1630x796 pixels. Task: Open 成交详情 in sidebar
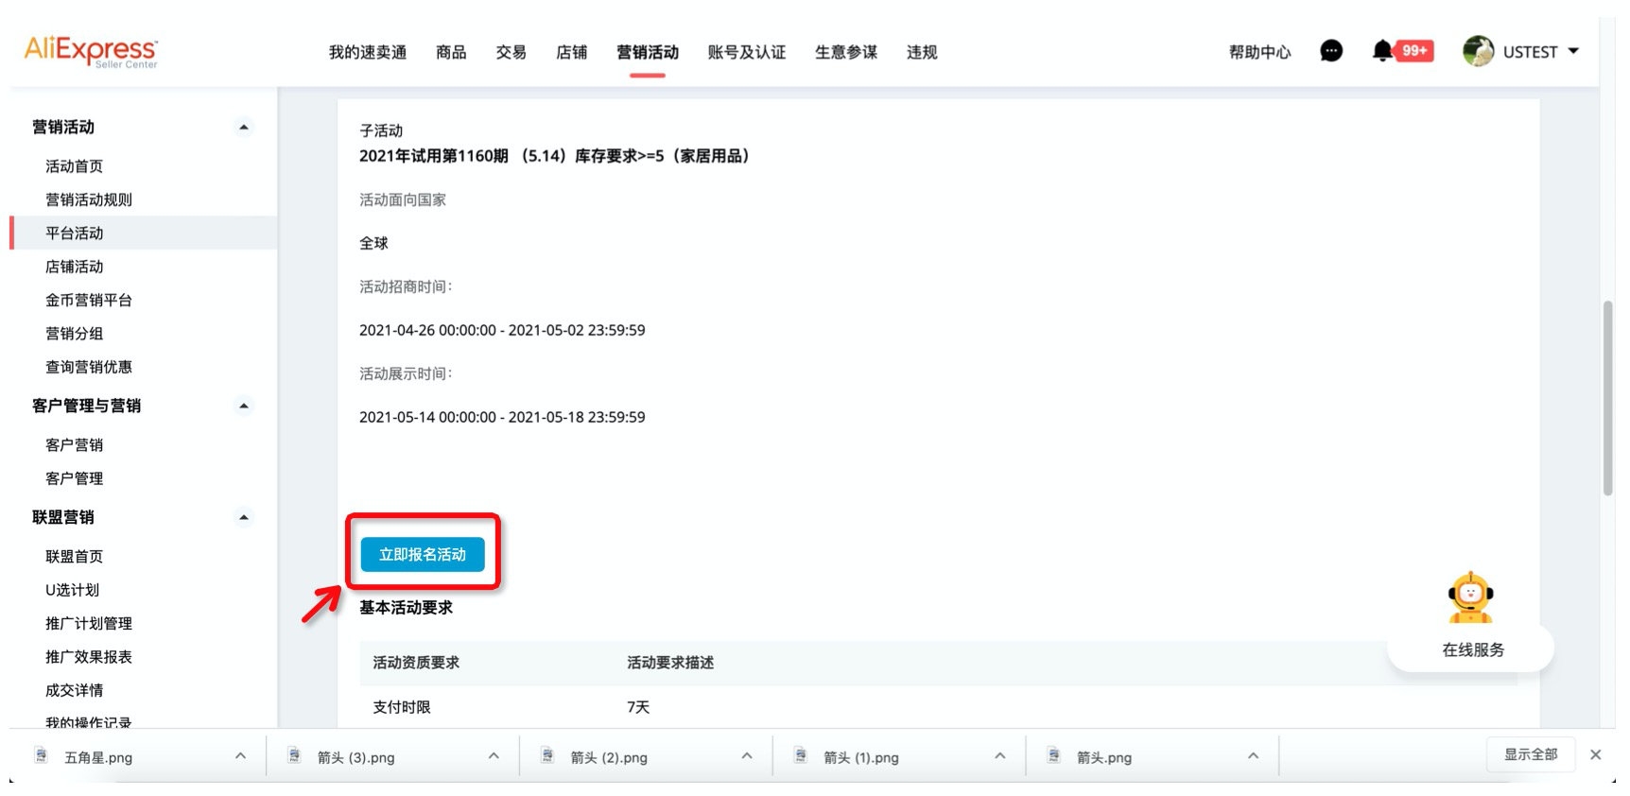coord(75,690)
